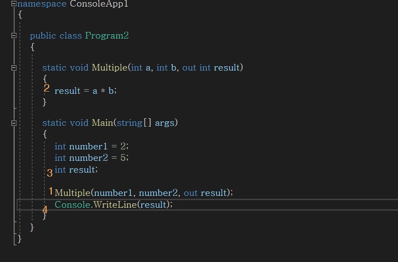Collapse the Program2 class region
Image resolution: width=398 pixels, height=262 pixels.
point(14,35)
